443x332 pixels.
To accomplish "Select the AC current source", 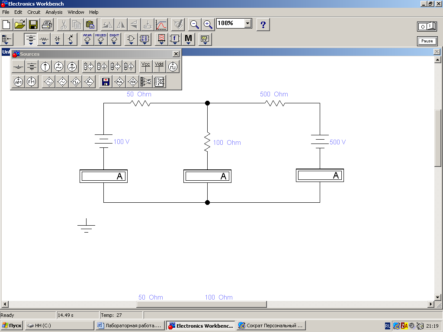I will click(x=72, y=67).
